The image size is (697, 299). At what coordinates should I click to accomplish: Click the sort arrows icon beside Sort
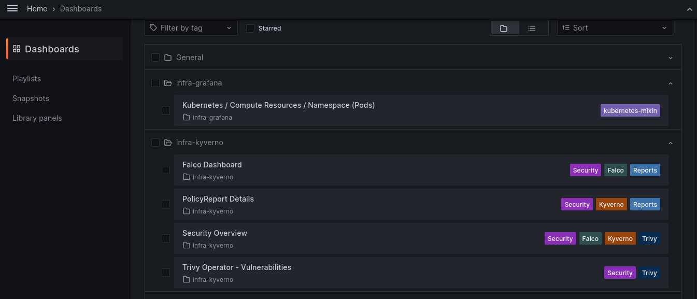pyautogui.click(x=565, y=27)
